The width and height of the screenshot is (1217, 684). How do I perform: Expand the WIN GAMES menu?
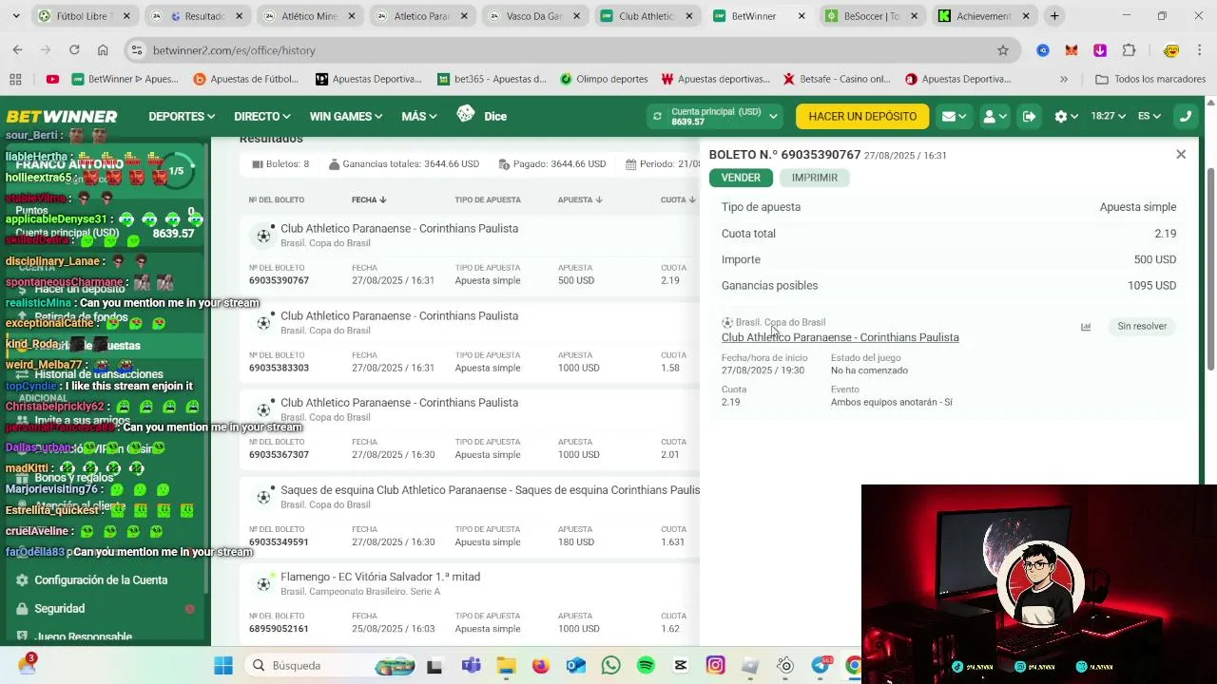[x=345, y=116]
